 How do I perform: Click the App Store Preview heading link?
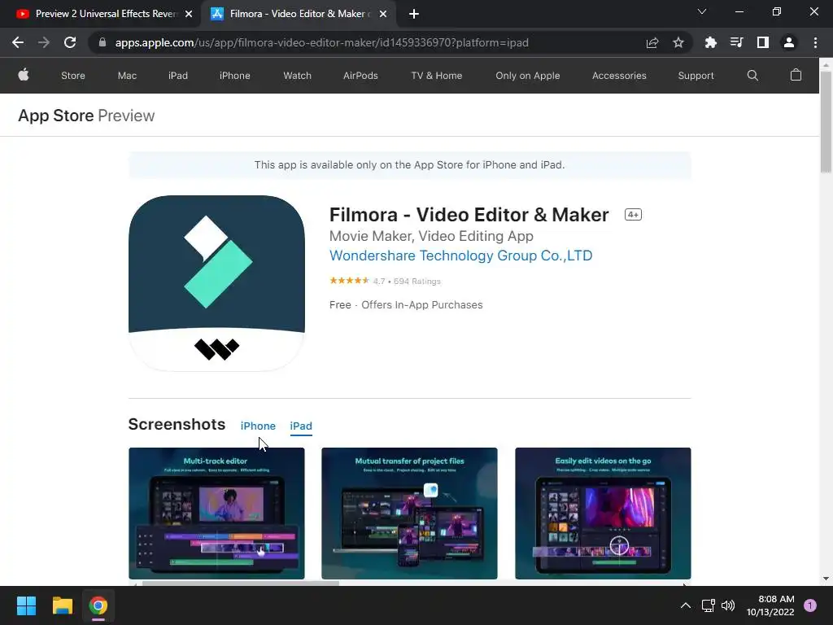coord(86,116)
